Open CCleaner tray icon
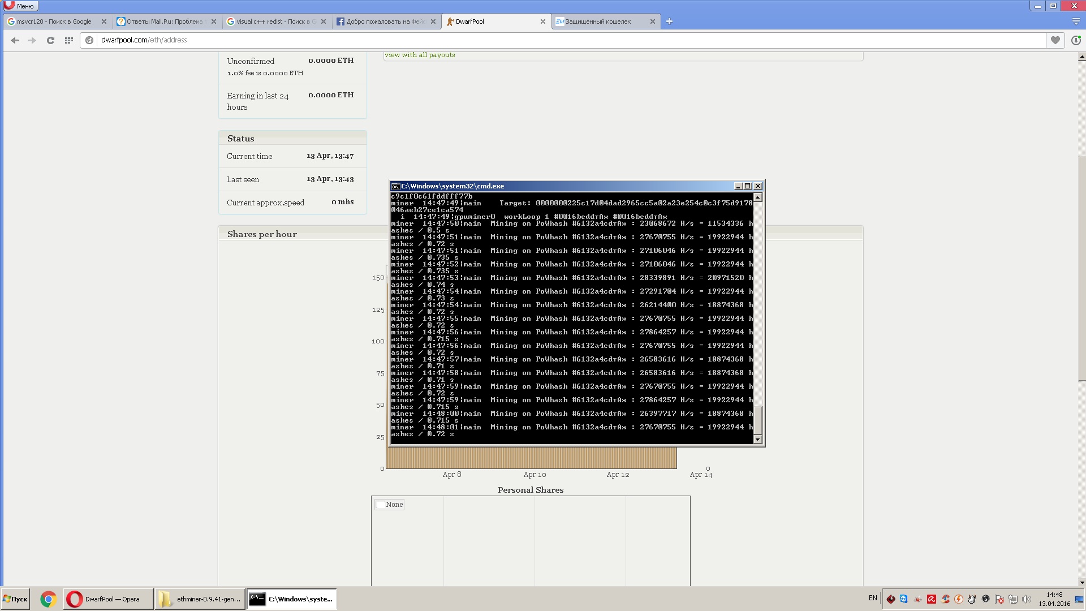Viewport: 1086px width, 611px height. tap(945, 599)
